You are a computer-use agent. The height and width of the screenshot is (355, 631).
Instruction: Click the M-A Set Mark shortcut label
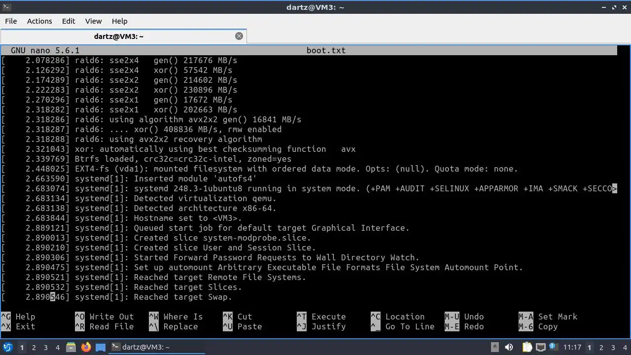548,317
